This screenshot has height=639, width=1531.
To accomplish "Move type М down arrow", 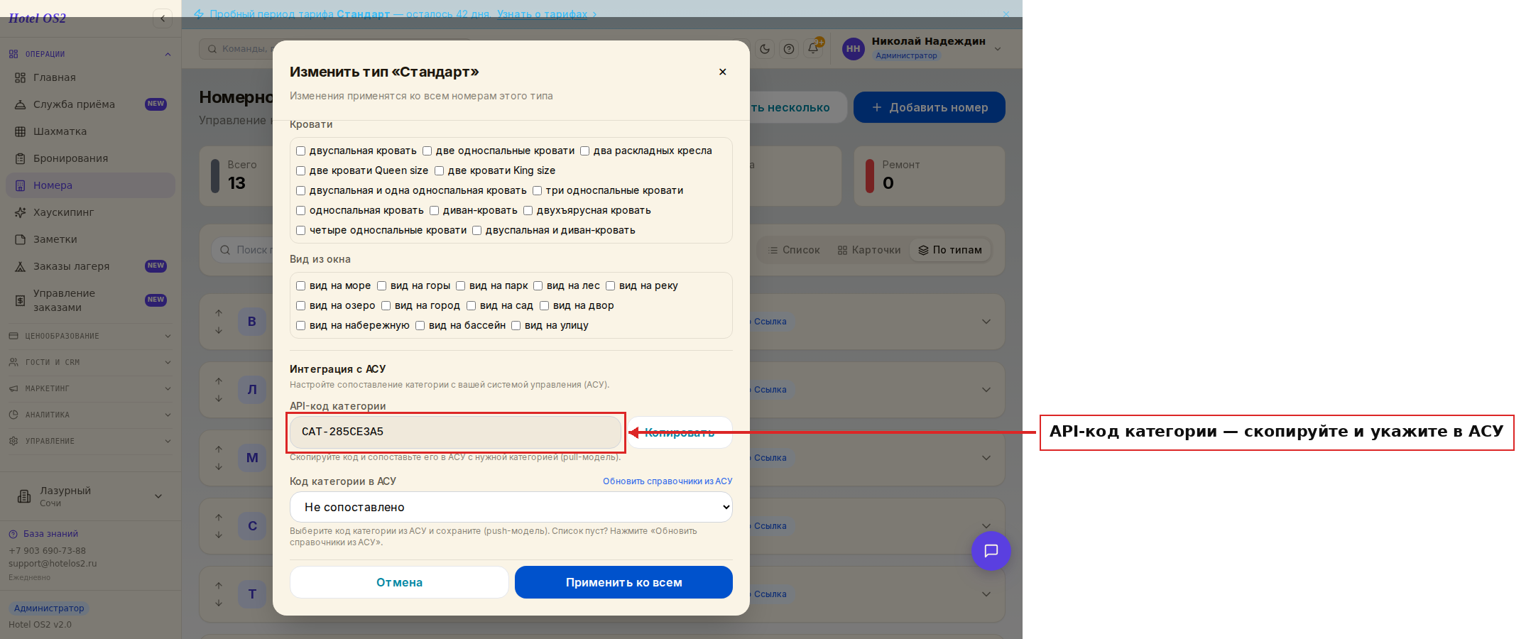I will (x=219, y=466).
